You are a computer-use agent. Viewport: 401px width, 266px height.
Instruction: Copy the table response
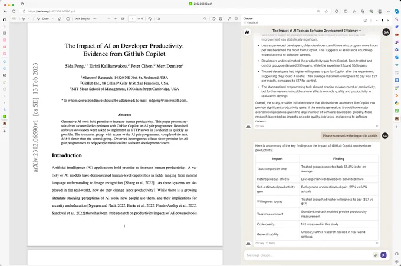pos(260,243)
